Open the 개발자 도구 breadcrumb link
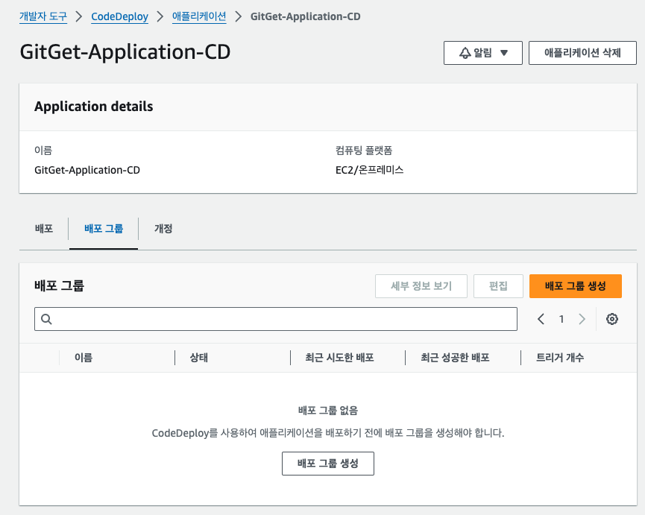The image size is (645, 515). coord(43,16)
